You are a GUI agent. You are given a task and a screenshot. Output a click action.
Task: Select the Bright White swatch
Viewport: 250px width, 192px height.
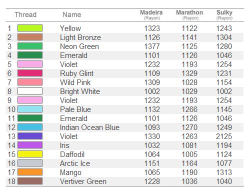30,91
